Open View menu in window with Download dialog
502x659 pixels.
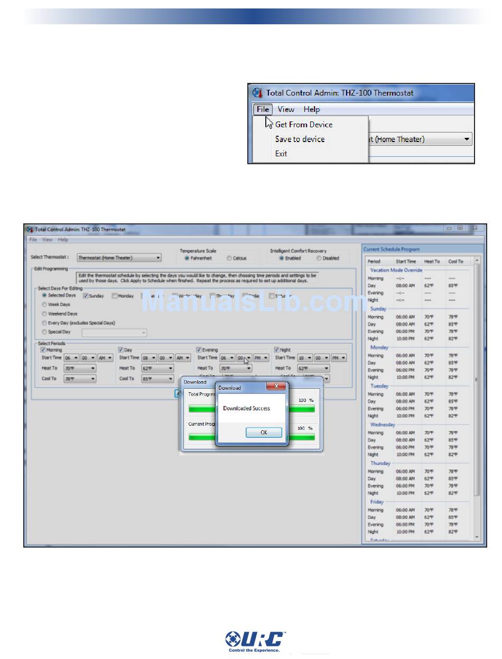[x=48, y=240]
